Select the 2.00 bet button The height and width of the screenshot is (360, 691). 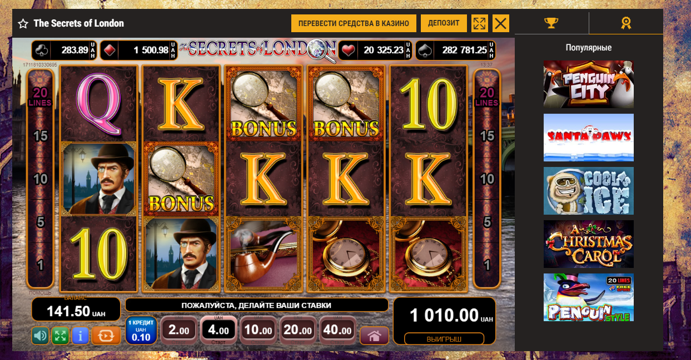179,331
